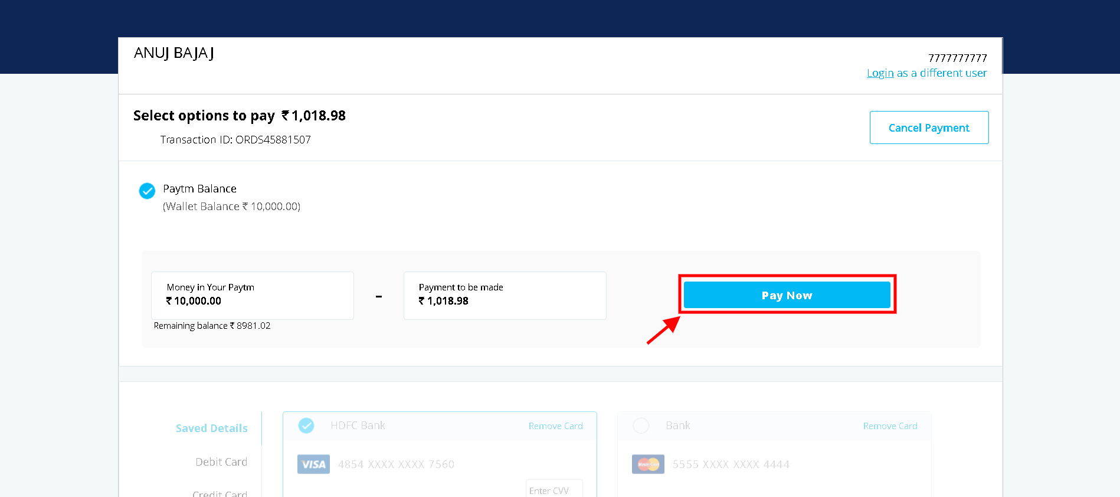Image resolution: width=1120 pixels, height=497 pixels.
Task: Select the HDFC Bank saved card checkbox
Action: tap(306, 426)
